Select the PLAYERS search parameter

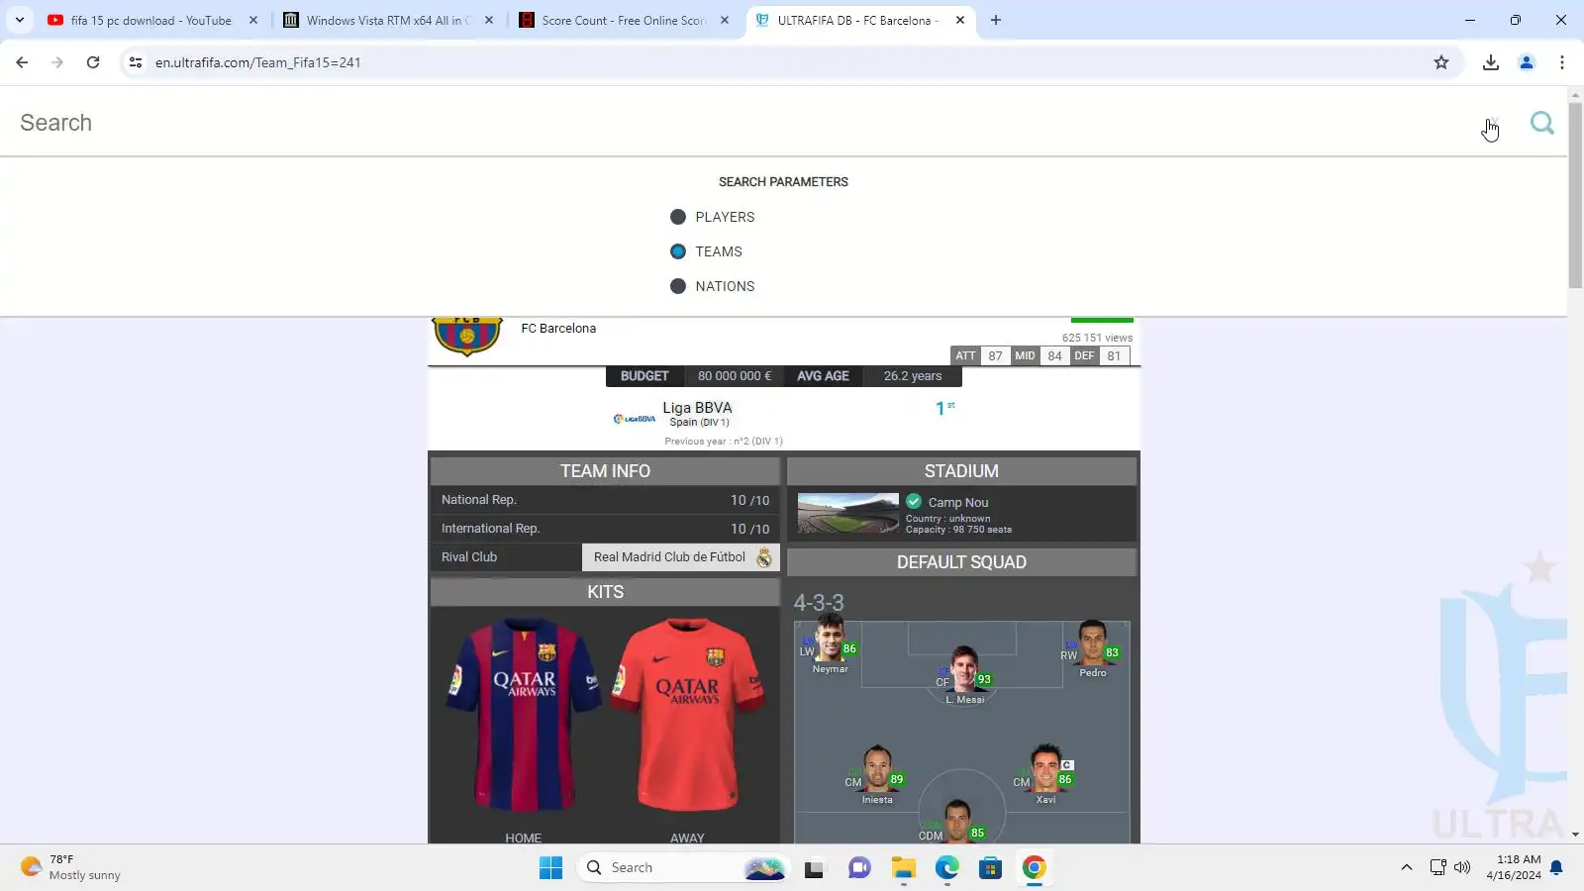[x=713, y=217]
